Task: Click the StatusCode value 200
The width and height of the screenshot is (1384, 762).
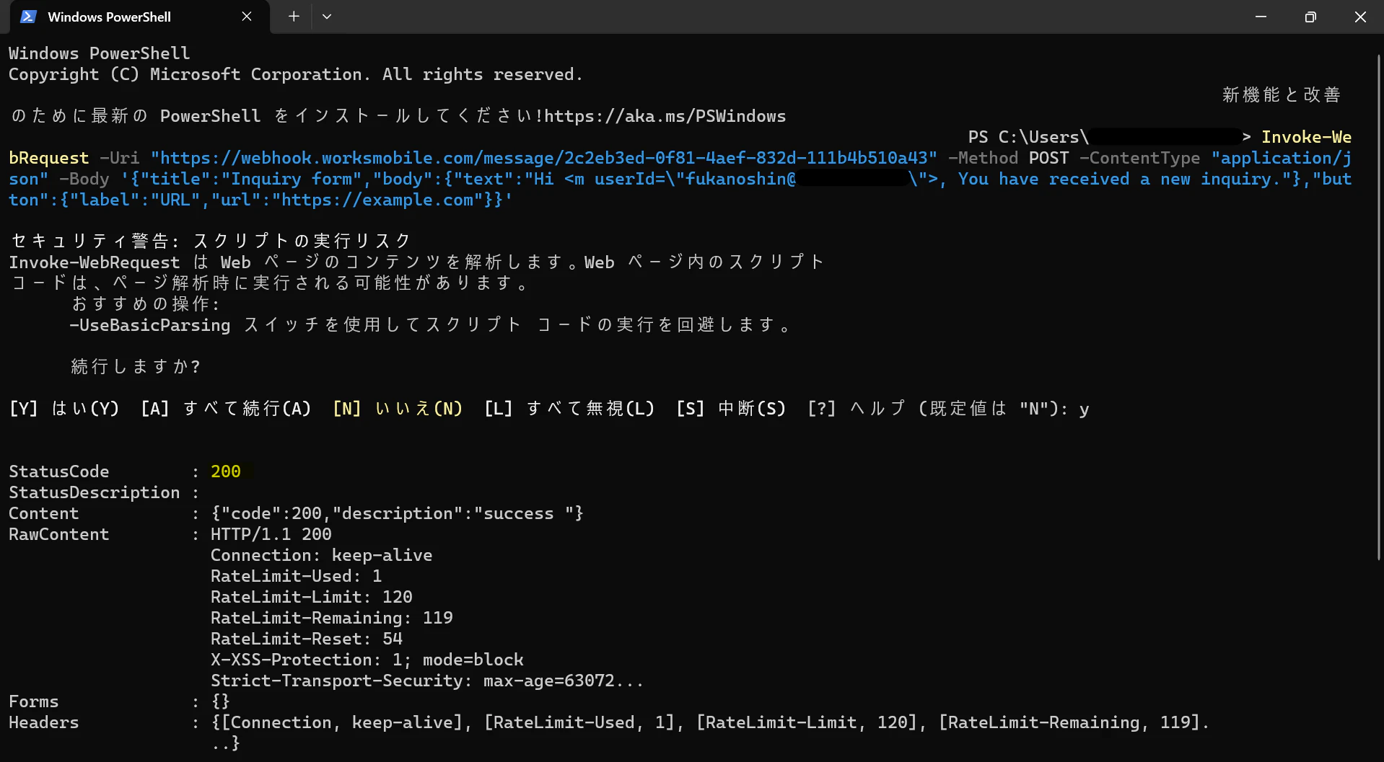Action: coord(226,471)
